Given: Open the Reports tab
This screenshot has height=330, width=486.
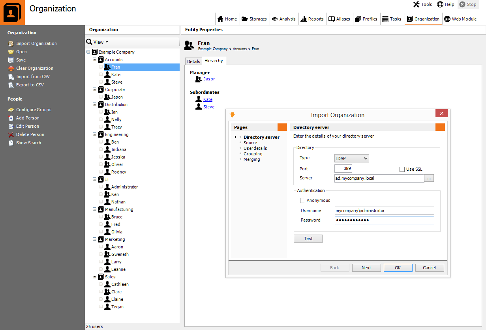Looking at the screenshot, I should (x=312, y=19).
